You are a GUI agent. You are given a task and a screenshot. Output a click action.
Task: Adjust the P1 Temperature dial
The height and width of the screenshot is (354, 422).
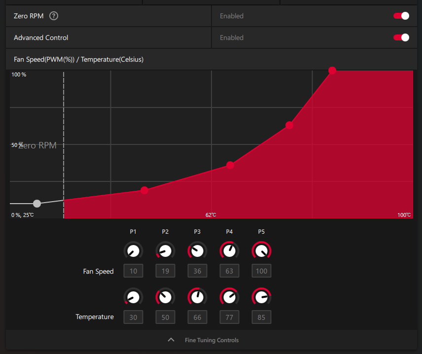point(133,297)
